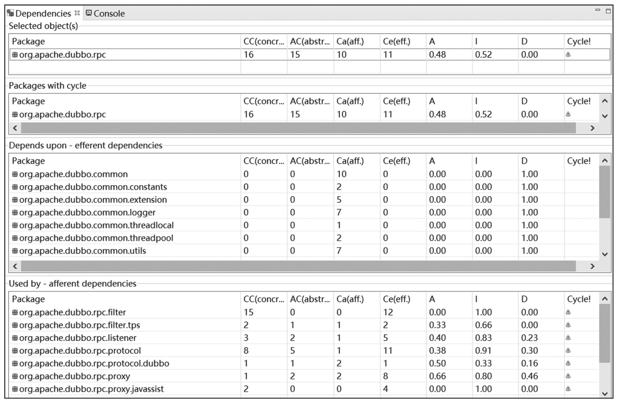Click the Dependencies view tab icon
This screenshot has height=403, width=618.
(11, 13)
